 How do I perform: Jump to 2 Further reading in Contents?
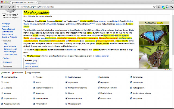(31, 66)
